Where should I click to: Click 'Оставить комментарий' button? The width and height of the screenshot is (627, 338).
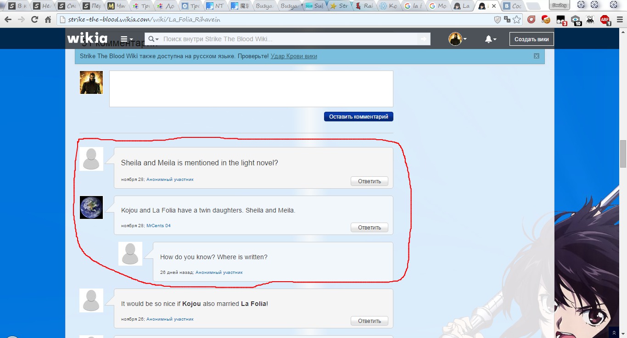click(x=358, y=117)
